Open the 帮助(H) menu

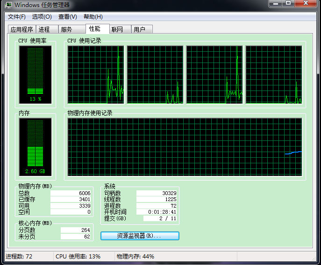93,17
